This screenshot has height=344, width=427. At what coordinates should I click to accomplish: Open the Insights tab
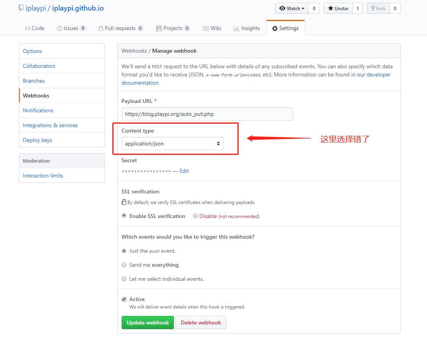pos(247,28)
